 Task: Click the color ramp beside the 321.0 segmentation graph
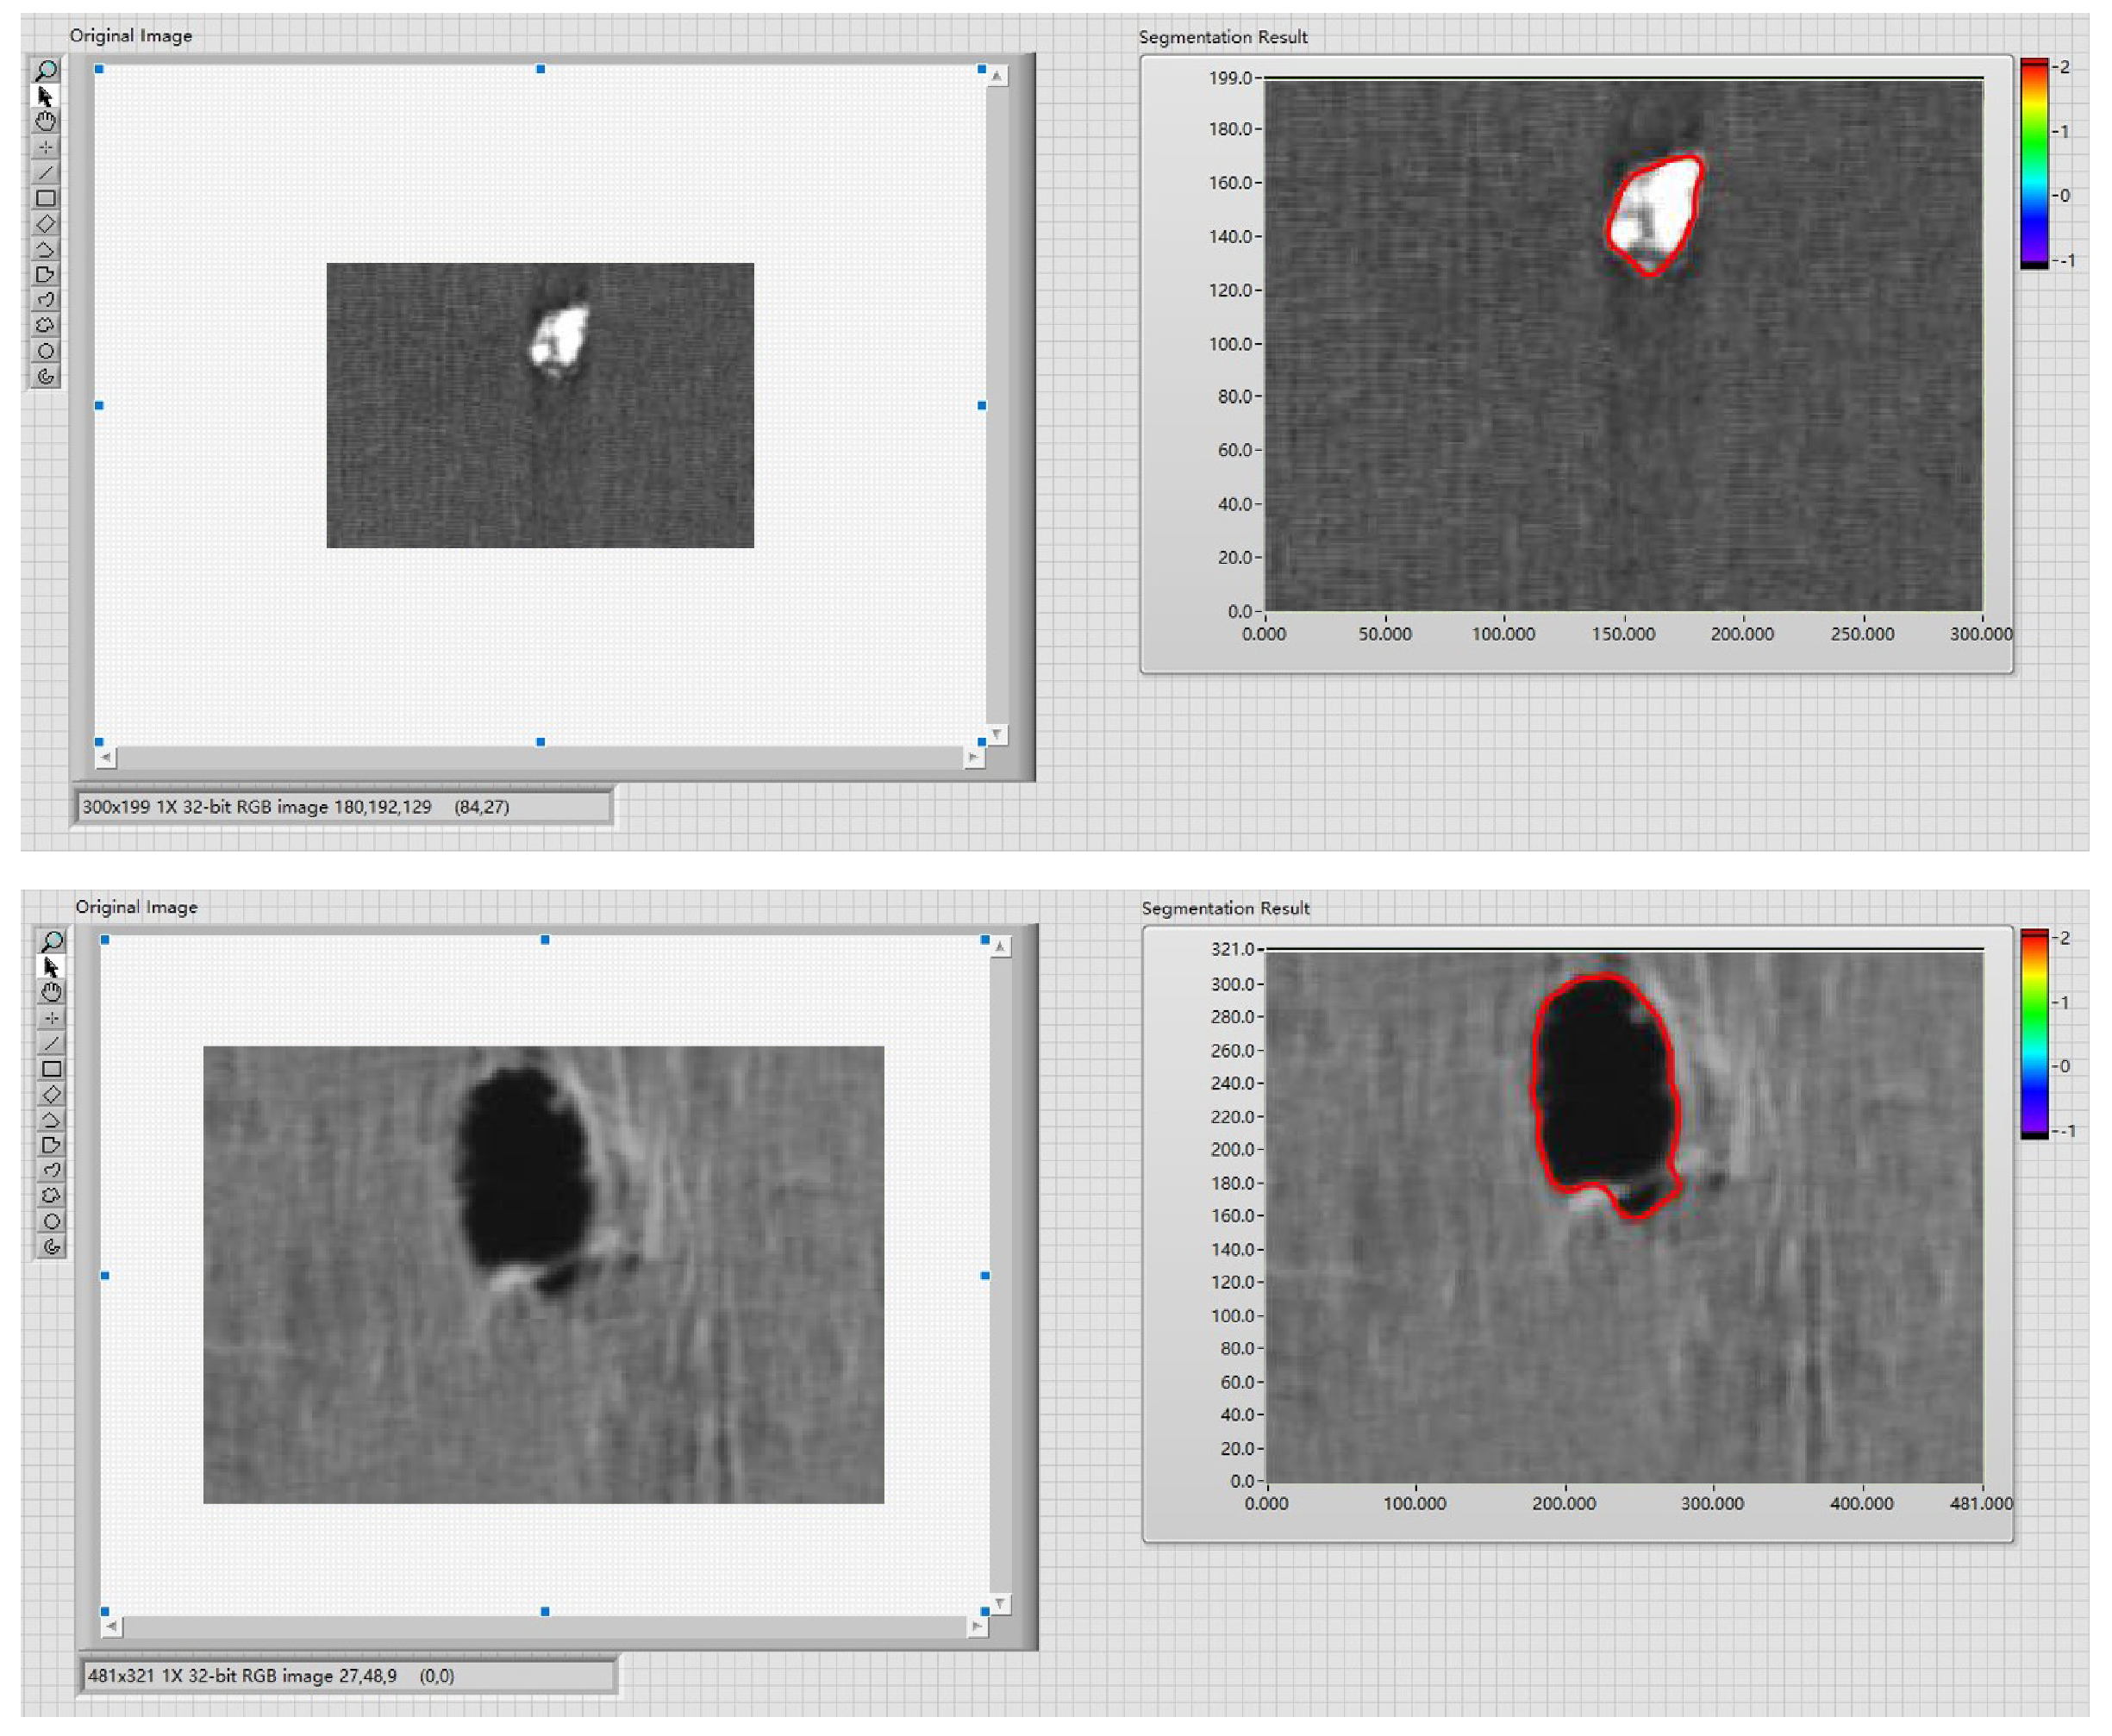(2034, 1035)
